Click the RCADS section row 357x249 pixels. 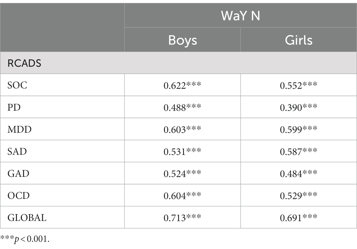coord(178,63)
